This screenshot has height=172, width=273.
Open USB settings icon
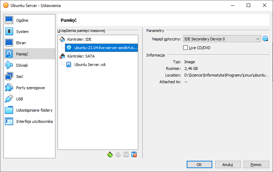[x=9, y=99]
